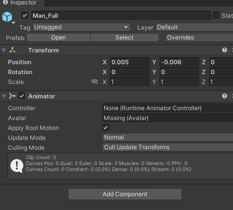Click the prefab Select button
The width and height of the screenshot is (233, 210).
click(x=124, y=38)
